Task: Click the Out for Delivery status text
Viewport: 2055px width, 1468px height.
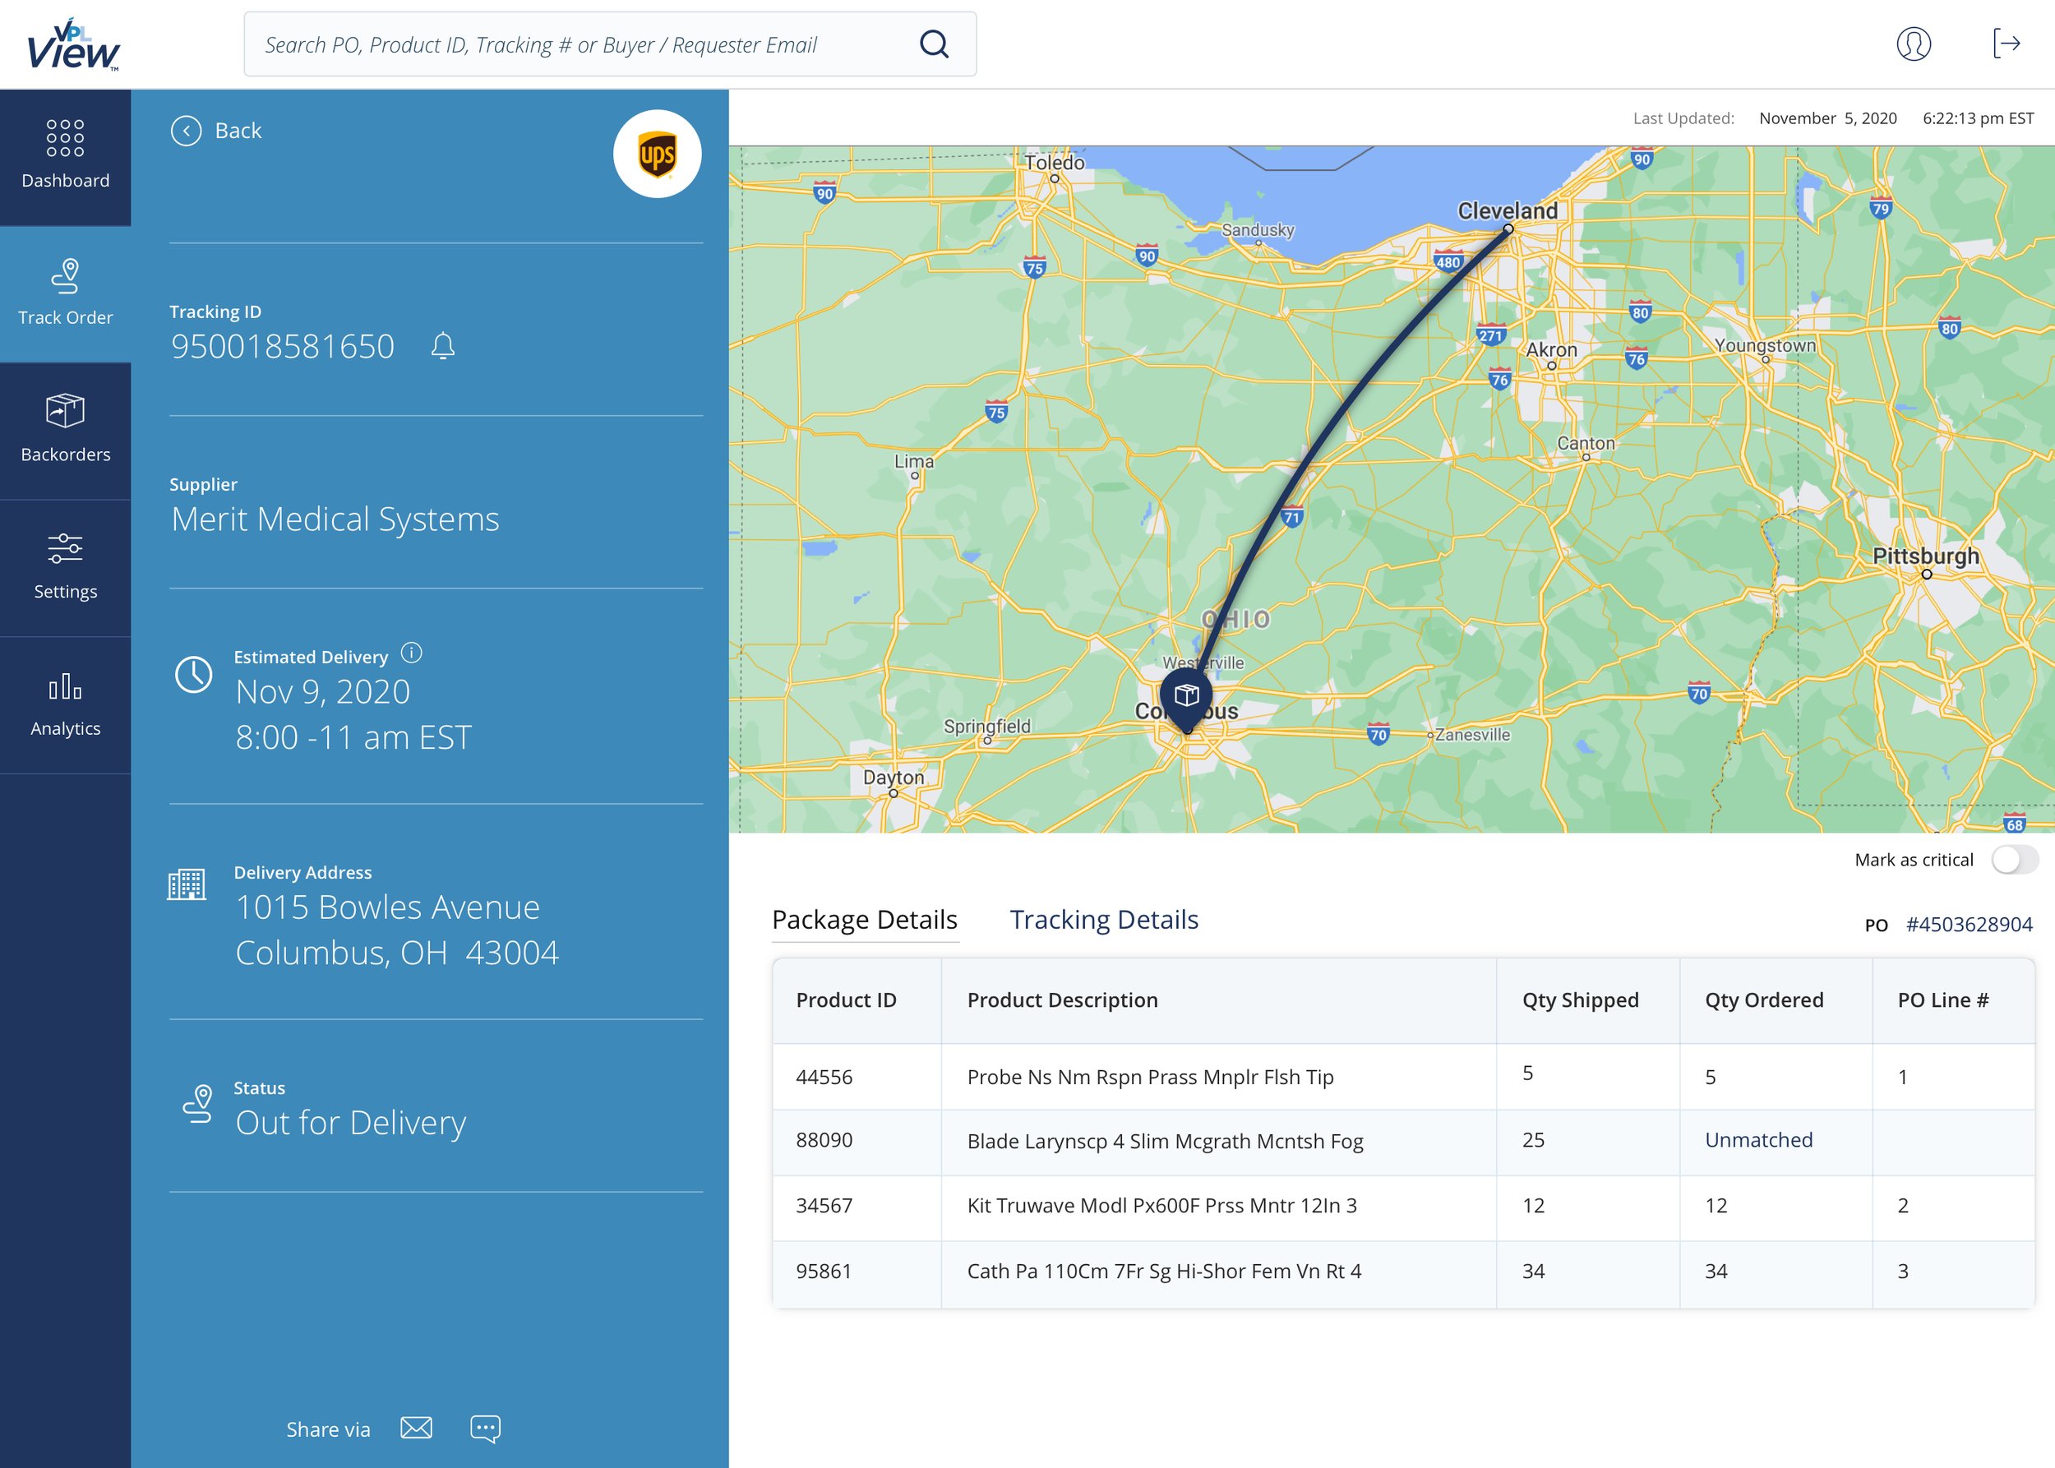Action: (351, 1124)
